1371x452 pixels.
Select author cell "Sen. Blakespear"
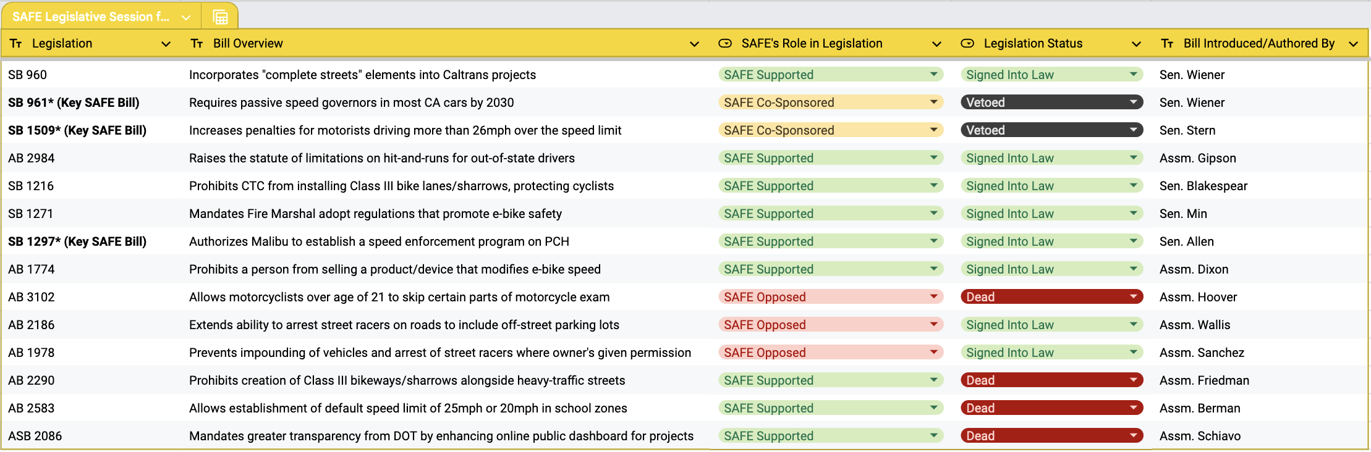(x=1260, y=186)
